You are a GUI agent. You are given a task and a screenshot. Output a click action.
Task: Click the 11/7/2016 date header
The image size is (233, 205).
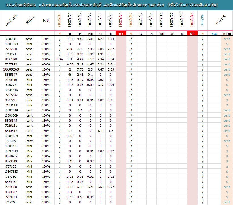coord(60,20)
